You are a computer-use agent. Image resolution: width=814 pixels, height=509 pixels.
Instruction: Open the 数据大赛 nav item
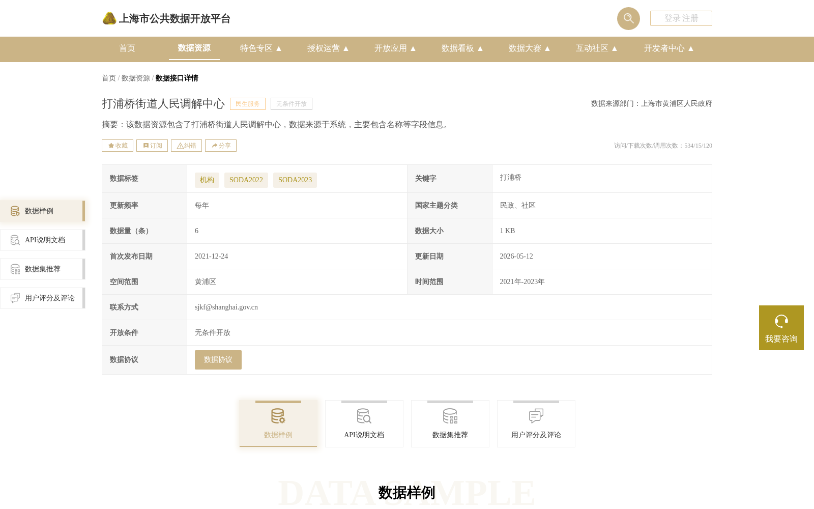click(525, 48)
